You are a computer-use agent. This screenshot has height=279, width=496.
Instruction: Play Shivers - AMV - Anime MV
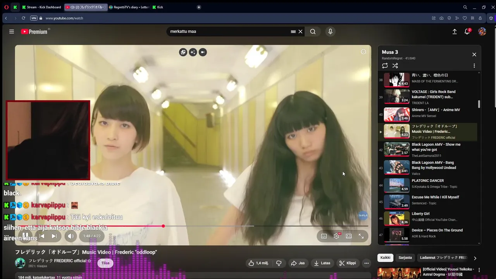pos(428,115)
